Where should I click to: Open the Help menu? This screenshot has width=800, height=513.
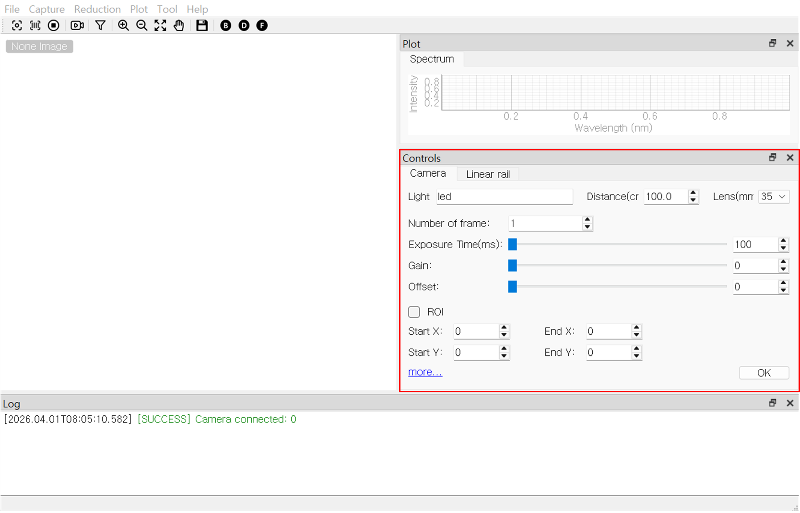(197, 9)
